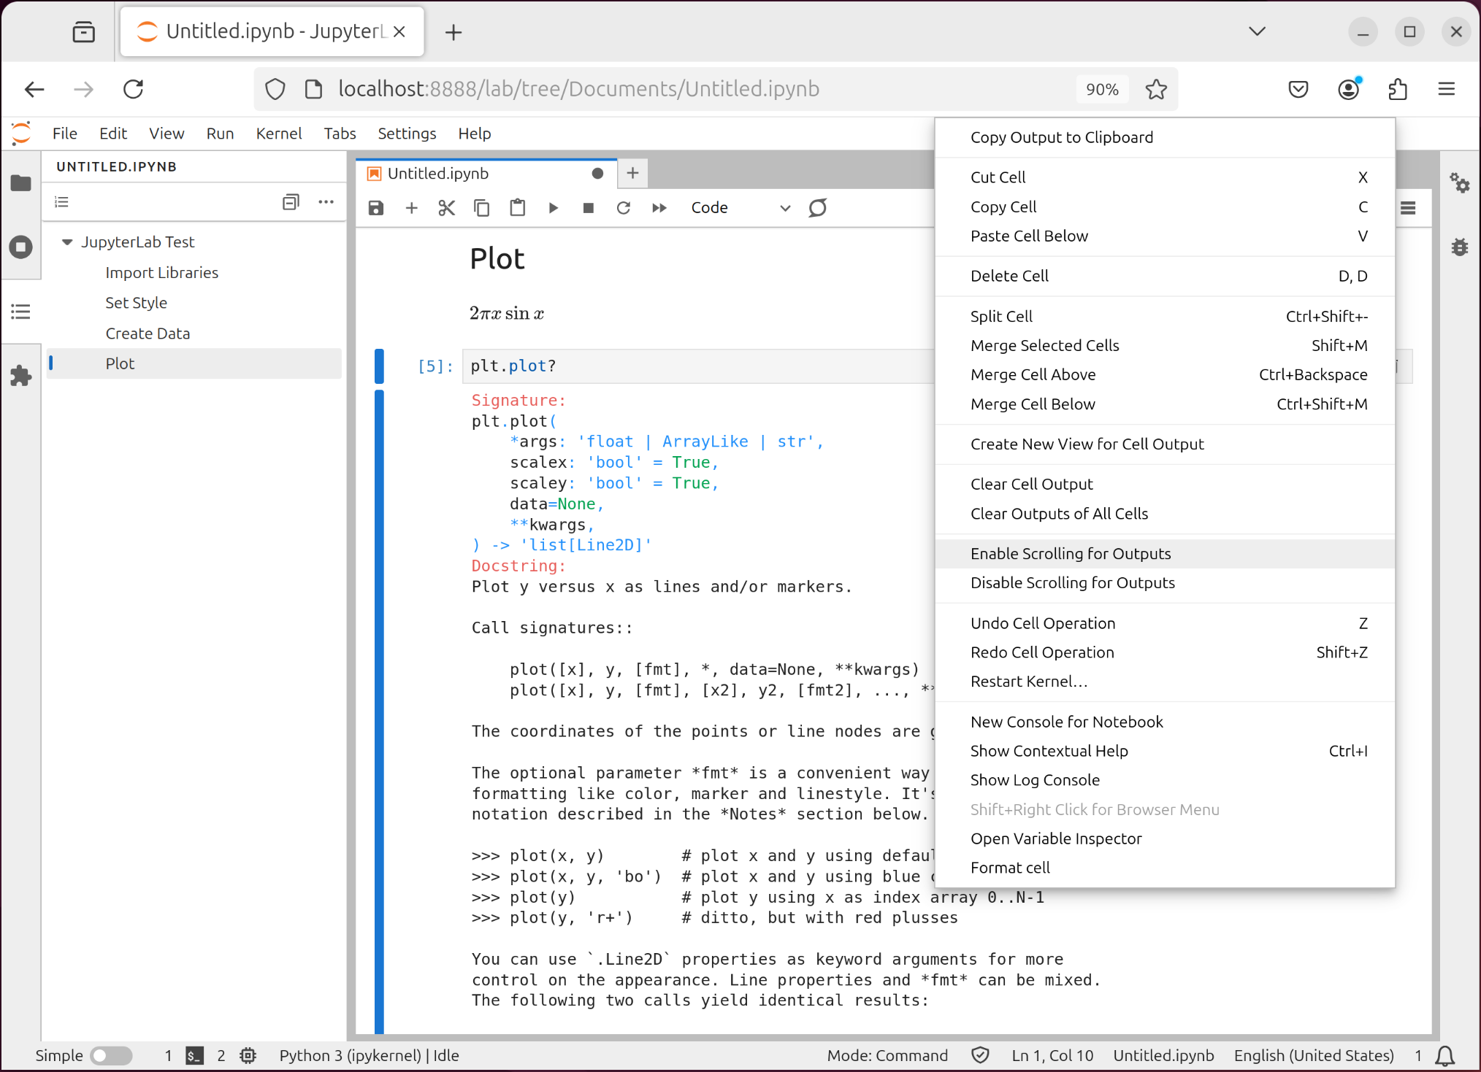Open the file browser folder icon in sidebar
This screenshot has width=1481, height=1072.
pos(20,182)
